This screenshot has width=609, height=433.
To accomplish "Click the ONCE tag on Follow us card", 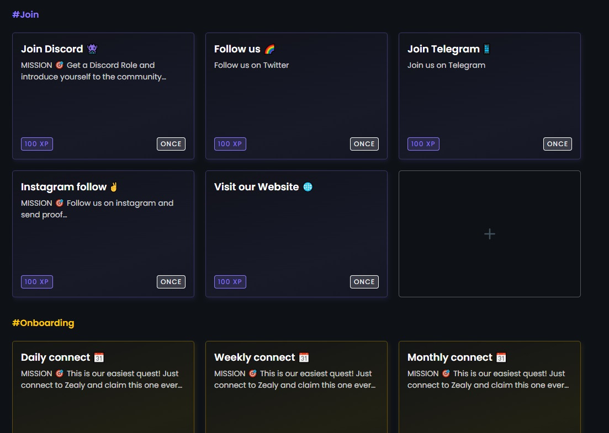I will tap(364, 144).
